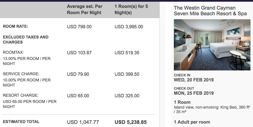Screen dimensions: 253x127
Task: Click the SERVICE CHARGE label
Action: [x=21, y=74]
